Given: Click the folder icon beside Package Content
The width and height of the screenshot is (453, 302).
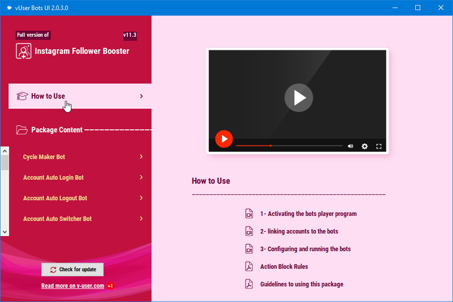Looking at the screenshot, I should [22, 130].
